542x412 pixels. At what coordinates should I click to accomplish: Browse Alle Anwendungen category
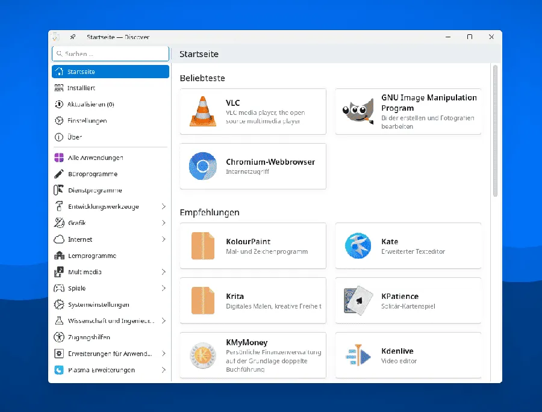(95, 158)
